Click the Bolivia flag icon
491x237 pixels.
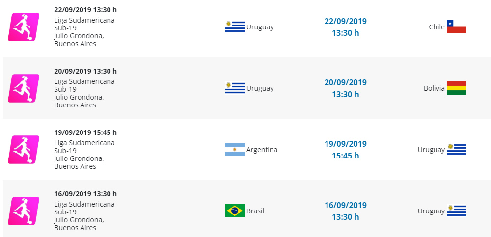[456, 88]
